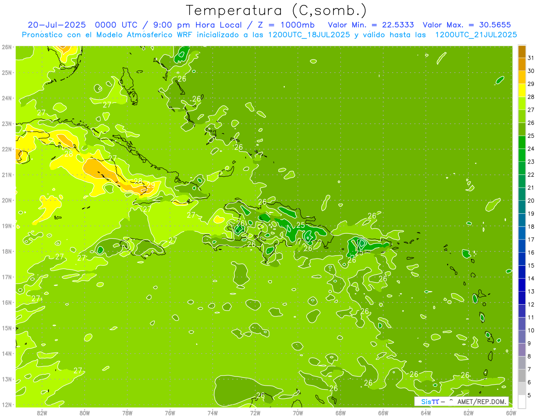Click the legend scale value 23
543x419 pixels.
(x=531, y=162)
